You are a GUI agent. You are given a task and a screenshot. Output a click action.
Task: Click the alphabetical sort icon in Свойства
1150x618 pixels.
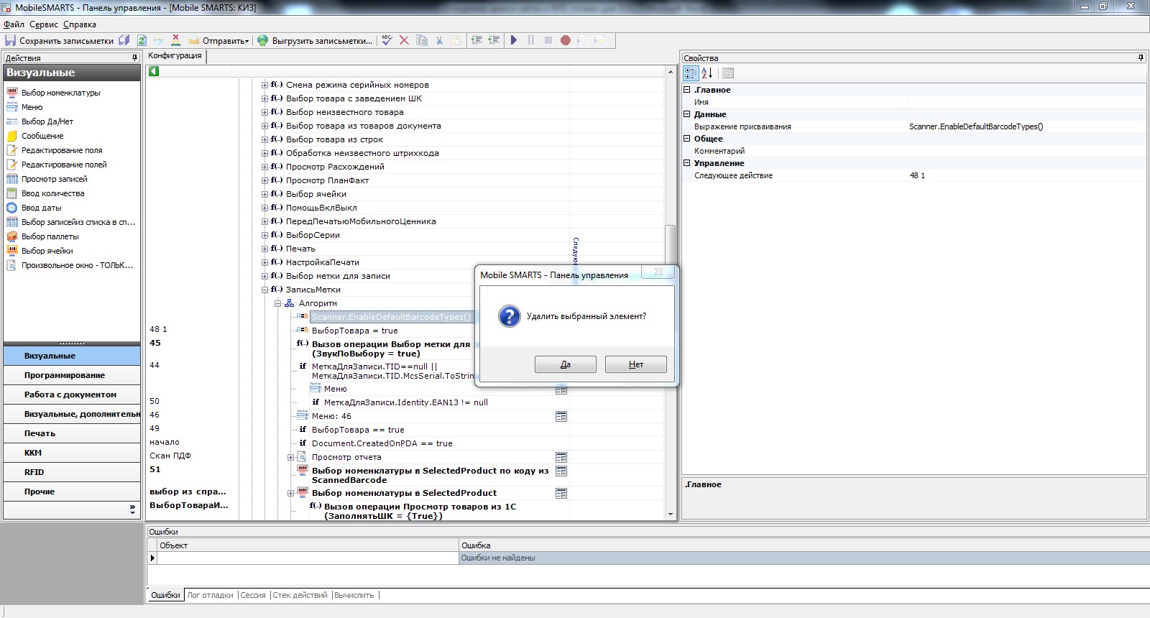coord(707,73)
